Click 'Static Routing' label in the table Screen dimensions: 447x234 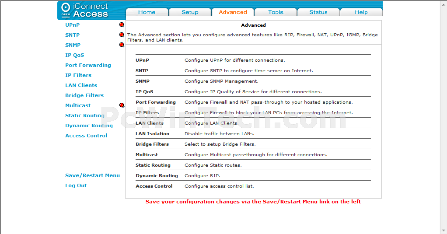(153, 165)
